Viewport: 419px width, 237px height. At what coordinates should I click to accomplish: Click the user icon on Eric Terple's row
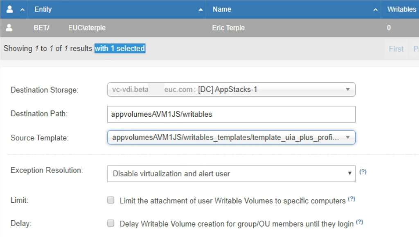[9, 27]
